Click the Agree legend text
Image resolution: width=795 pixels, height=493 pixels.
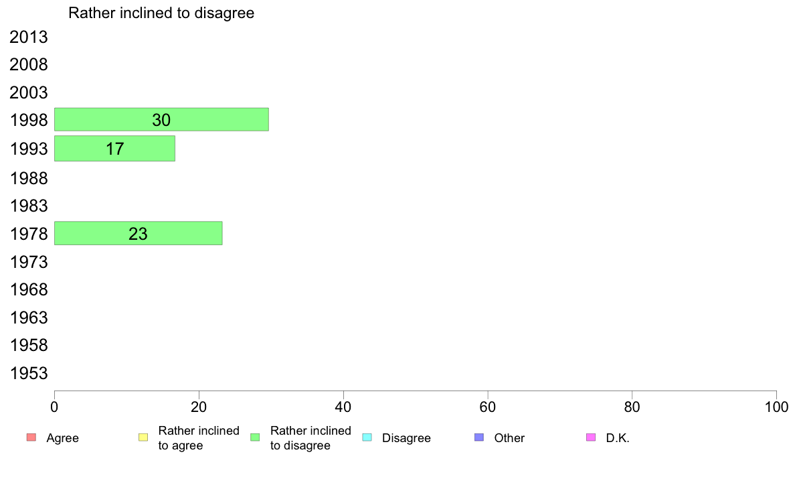[62, 438]
